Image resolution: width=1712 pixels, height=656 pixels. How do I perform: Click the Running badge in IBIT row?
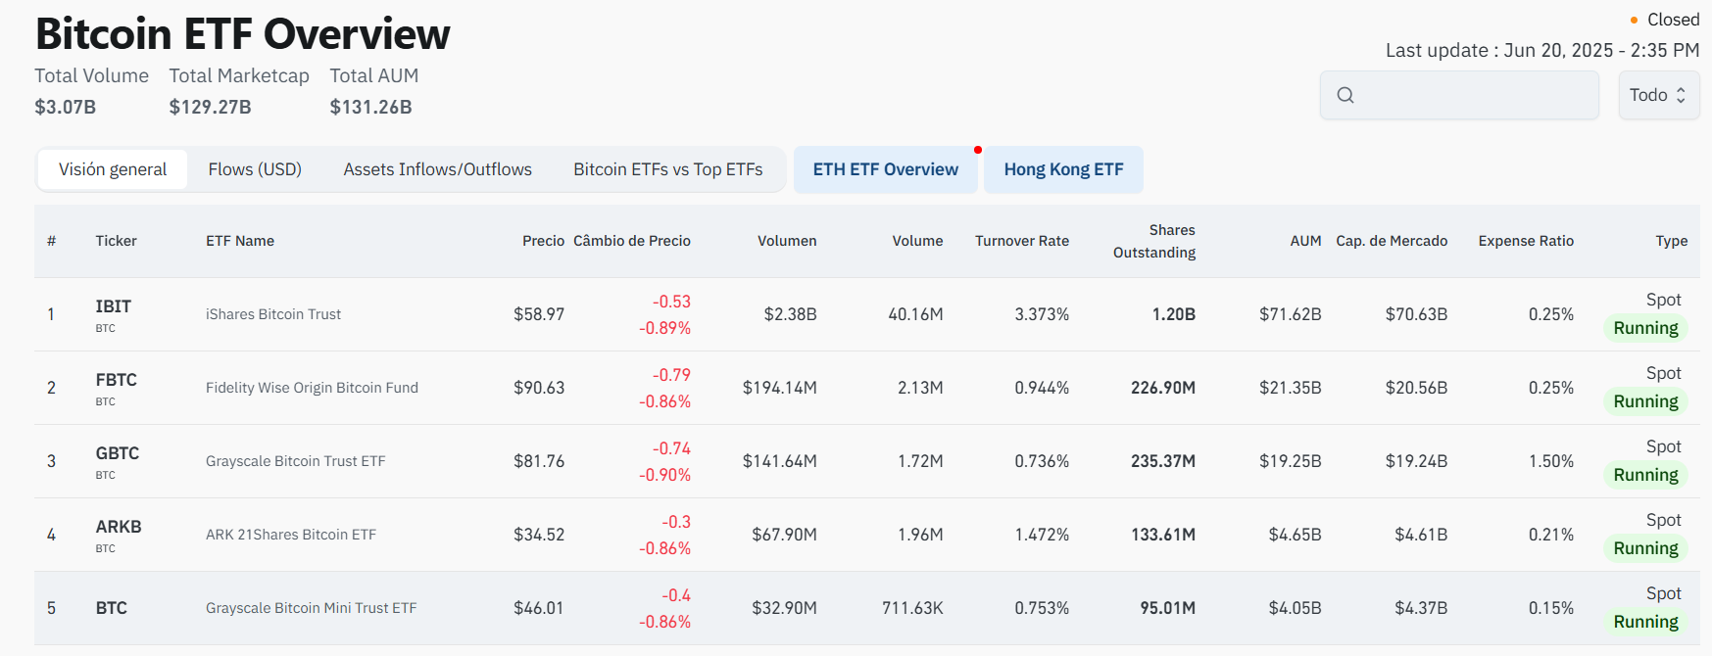pyautogui.click(x=1645, y=328)
